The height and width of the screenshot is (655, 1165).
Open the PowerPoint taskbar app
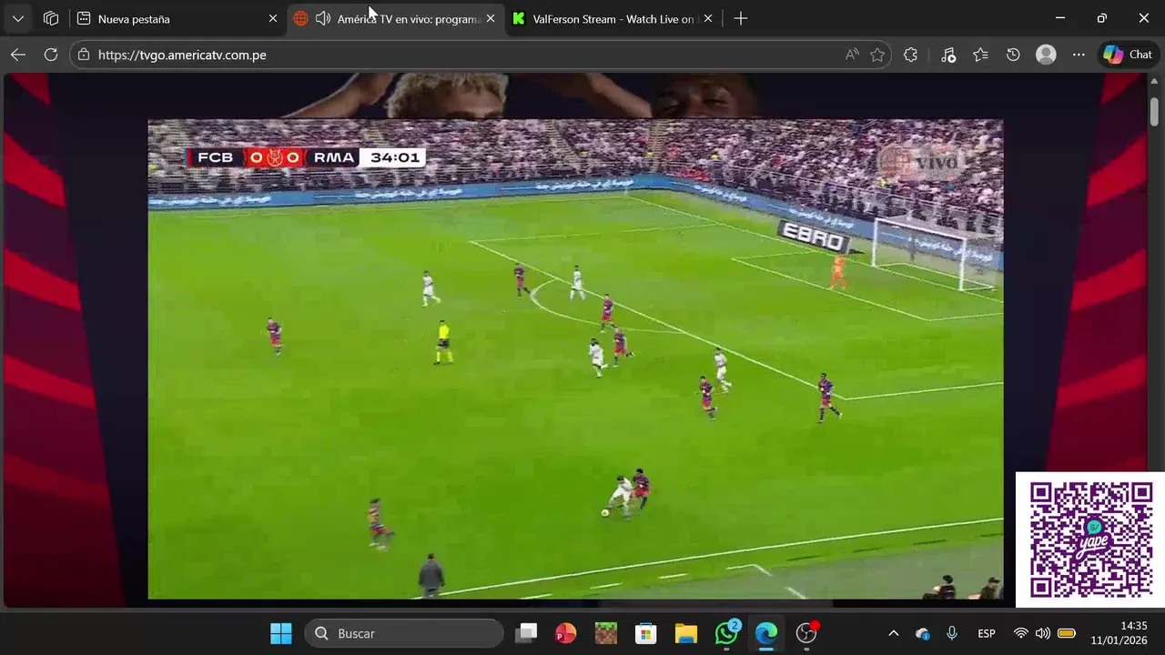pyautogui.click(x=566, y=633)
